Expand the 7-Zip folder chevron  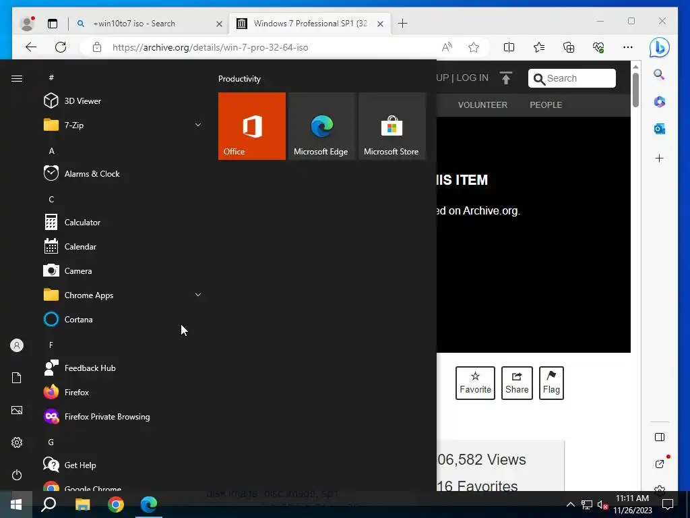pyautogui.click(x=198, y=125)
